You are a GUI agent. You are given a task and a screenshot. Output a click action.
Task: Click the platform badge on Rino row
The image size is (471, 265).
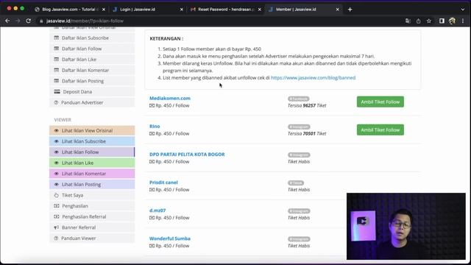point(300,127)
